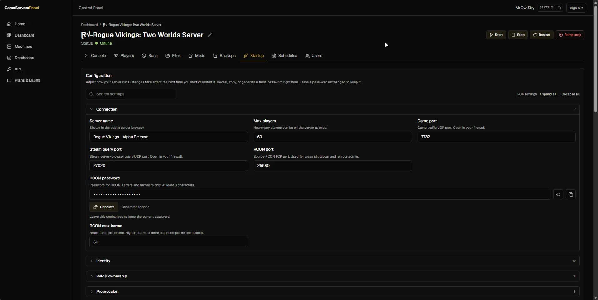Copy the RCON password to clipboard
The height and width of the screenshot is (300, 598).
(x=571, y=194)
